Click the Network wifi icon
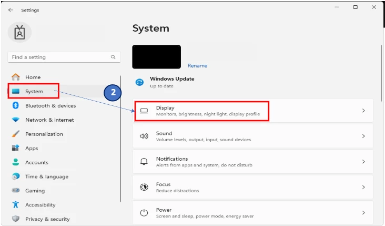The width and height of the screenshot is (385, 226). 16,120
